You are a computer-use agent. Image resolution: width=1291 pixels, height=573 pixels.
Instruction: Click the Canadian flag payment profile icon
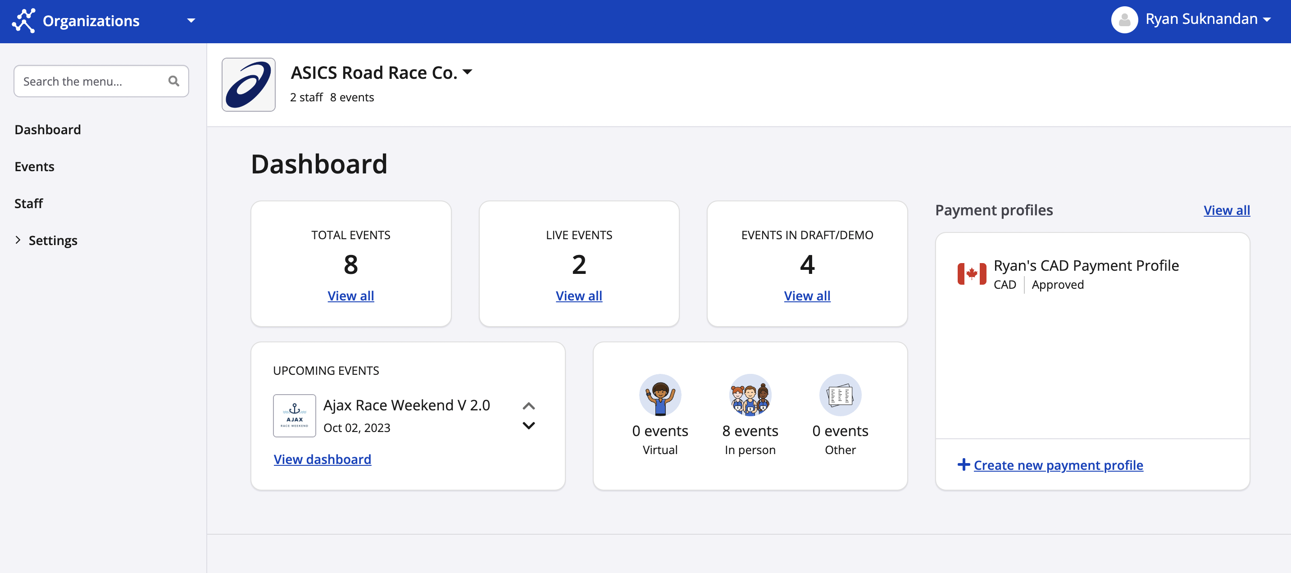tap(971, 274)
